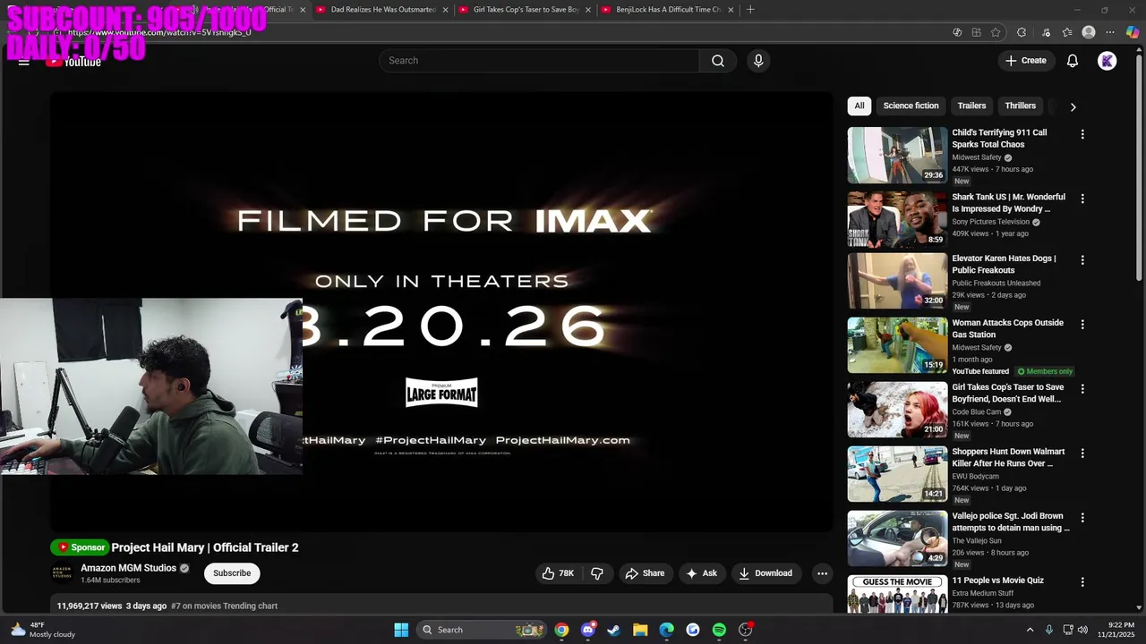Click inside the YouTube search field
The image size is (1146, 644).
pyautogui.click(x=539, y=61)
